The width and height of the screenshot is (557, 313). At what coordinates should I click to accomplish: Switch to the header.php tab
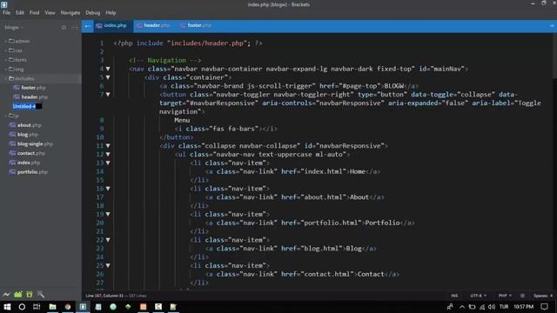click(153, 25)
